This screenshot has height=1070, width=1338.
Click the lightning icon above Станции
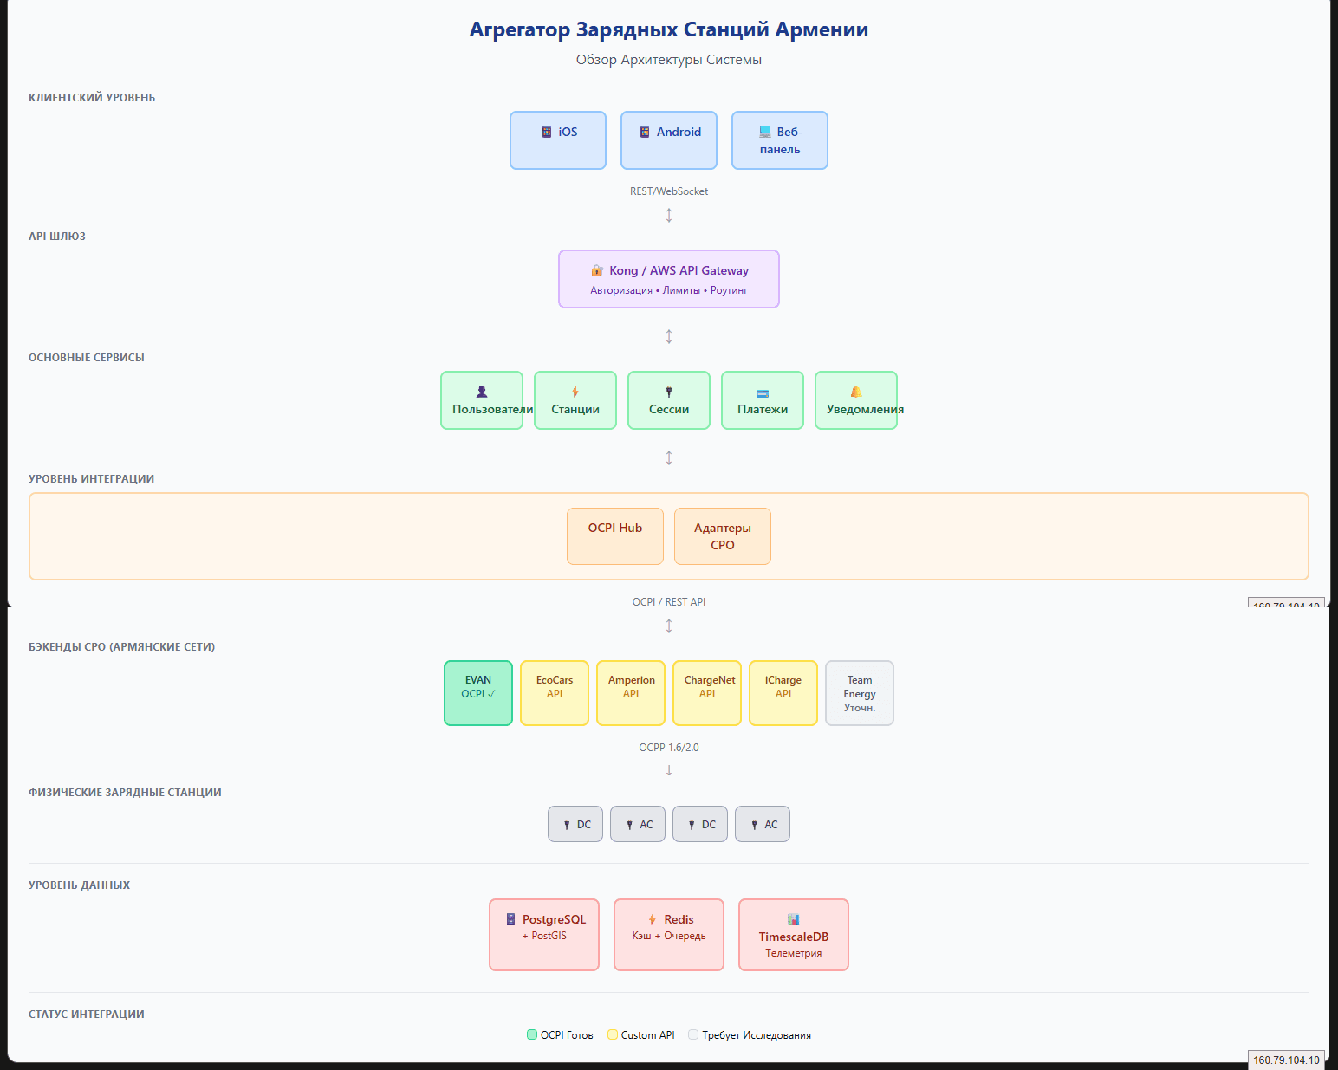click(575, 392)
